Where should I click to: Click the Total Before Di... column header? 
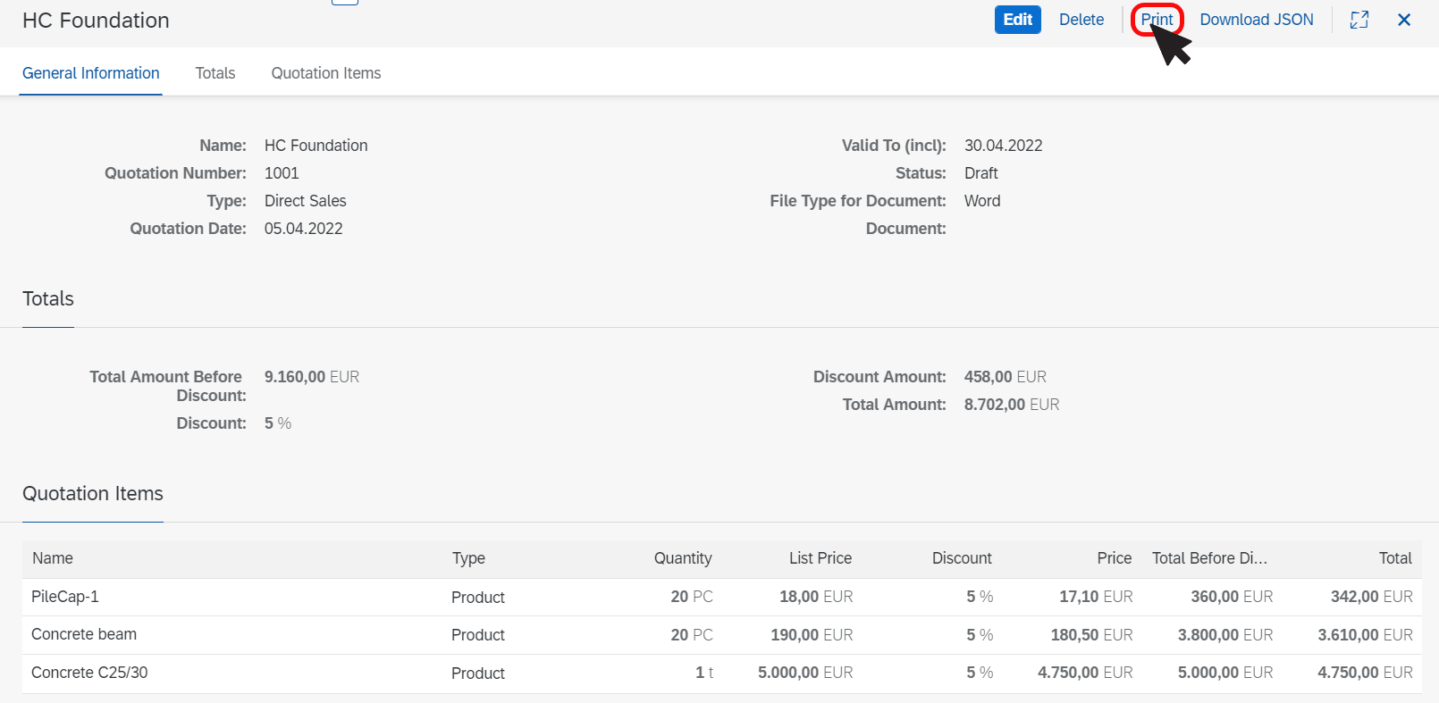click(x=1209, y=558)
